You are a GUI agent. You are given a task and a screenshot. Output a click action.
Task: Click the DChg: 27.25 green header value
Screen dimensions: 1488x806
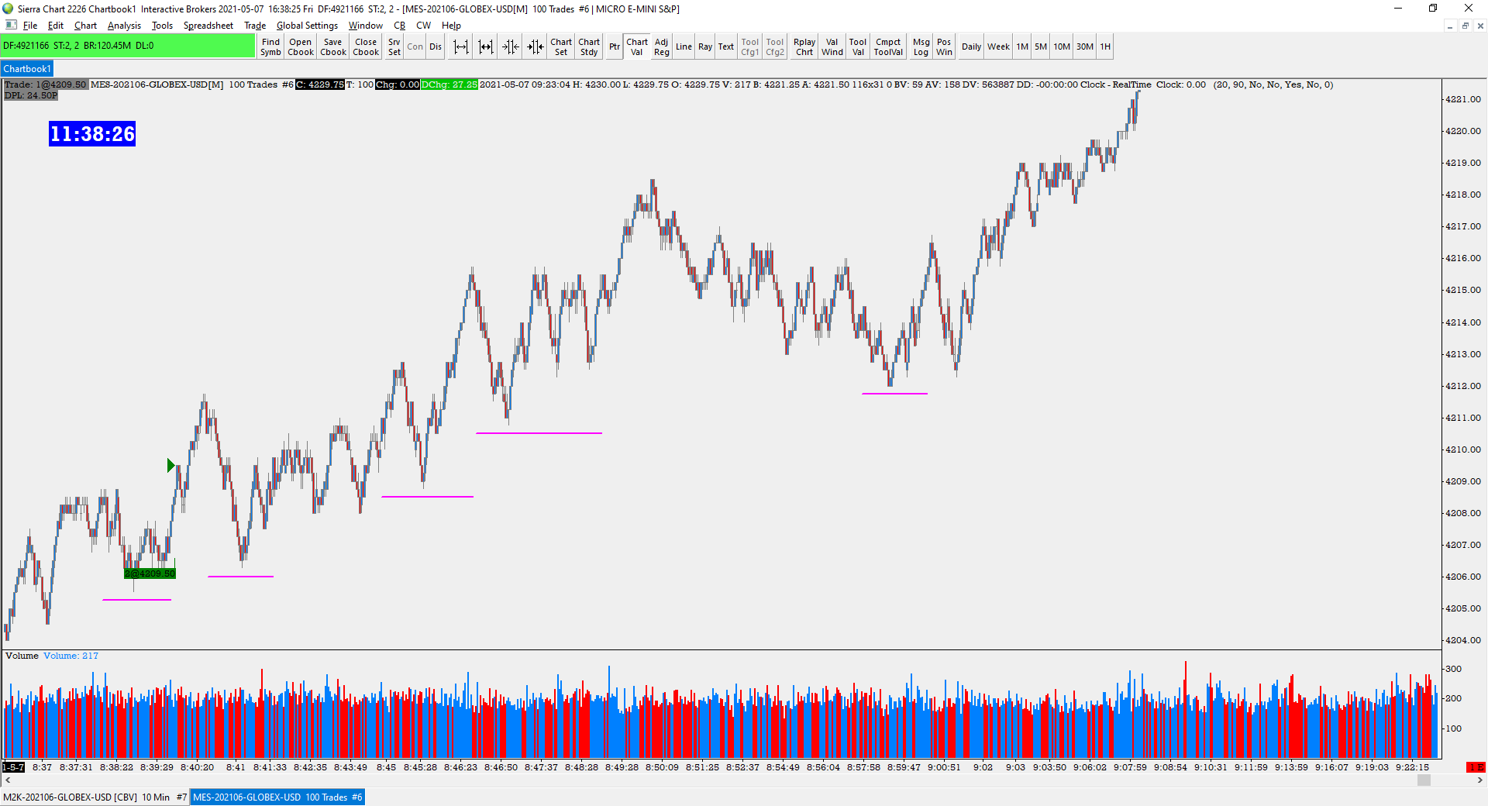pos(449,84)
